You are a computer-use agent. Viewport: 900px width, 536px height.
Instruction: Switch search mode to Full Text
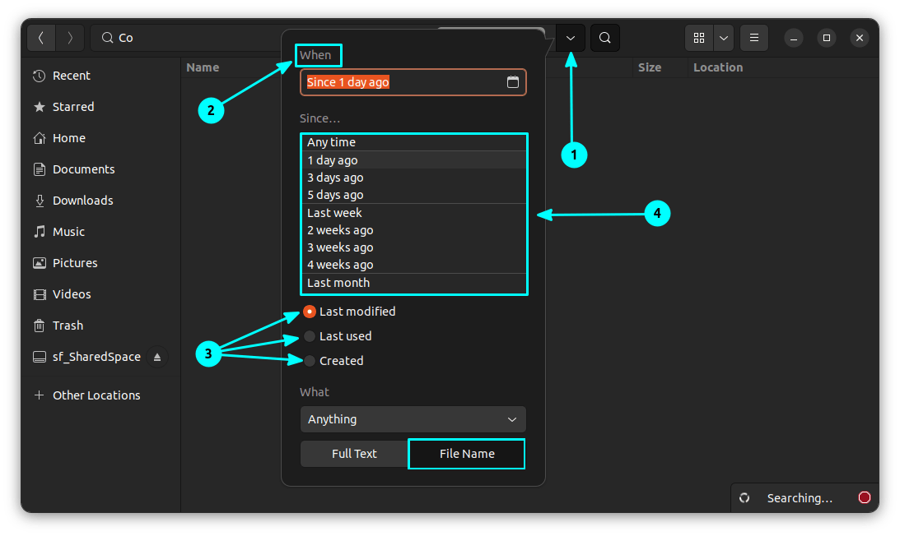[x=354, y=454]
